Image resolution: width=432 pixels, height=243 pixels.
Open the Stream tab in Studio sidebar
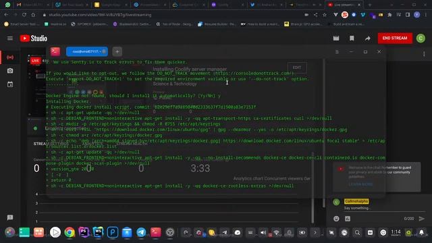tap(10, 57)
